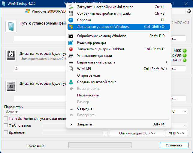Click the green PBR status indicator
Image resolution: width=193 pixels, height=153 pixels.
185,55
